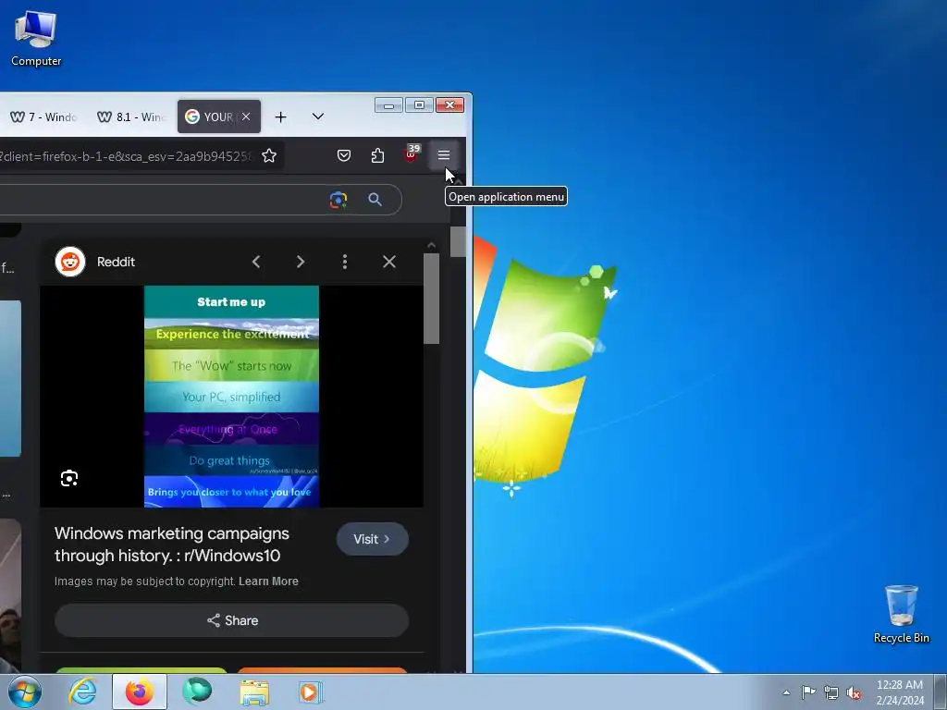Launch Windows Media Player from taskbar
The height and width of the screenshot is (710, 947).
click(310, 692)
